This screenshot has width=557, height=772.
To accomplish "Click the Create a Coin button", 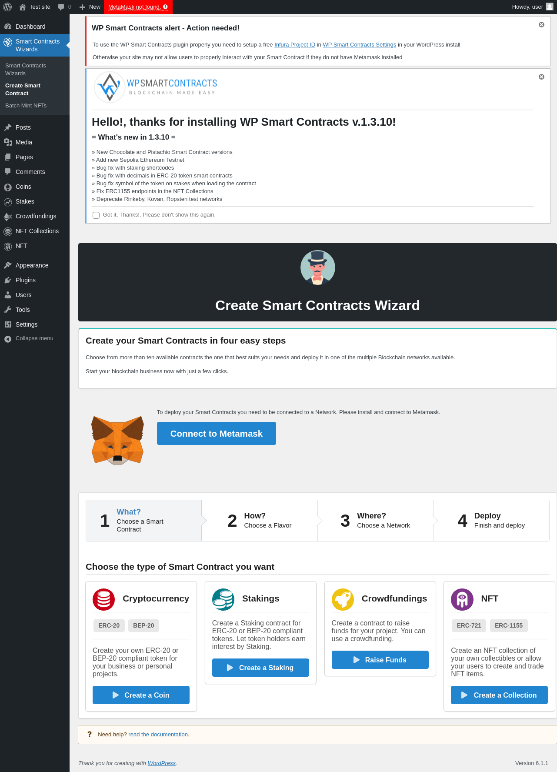I will [x=141, y=695].
